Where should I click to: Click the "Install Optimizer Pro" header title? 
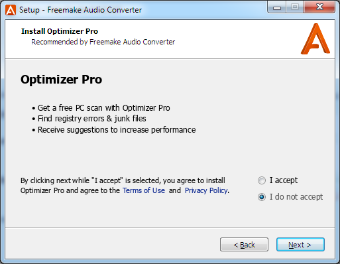[x=60, y=31]
